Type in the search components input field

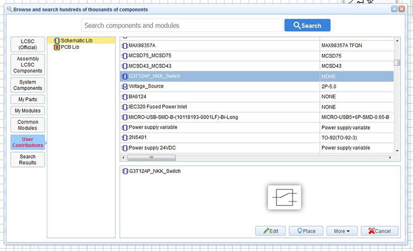[x=182, y=25]
